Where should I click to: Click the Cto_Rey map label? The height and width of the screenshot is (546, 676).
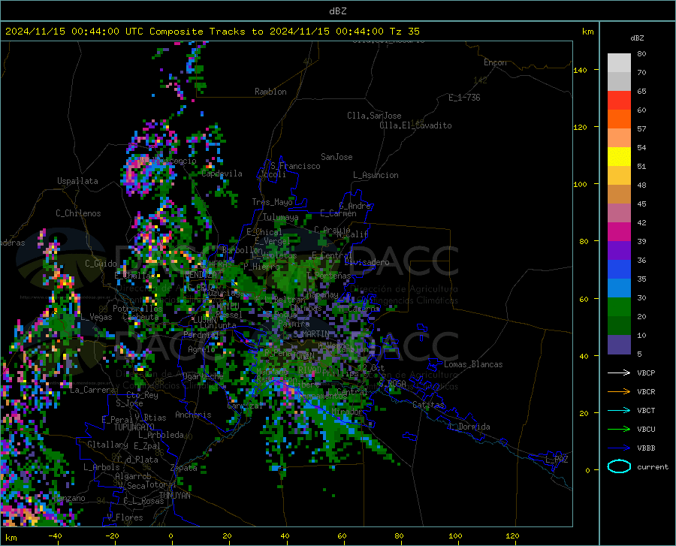click(x=142, y=395)
